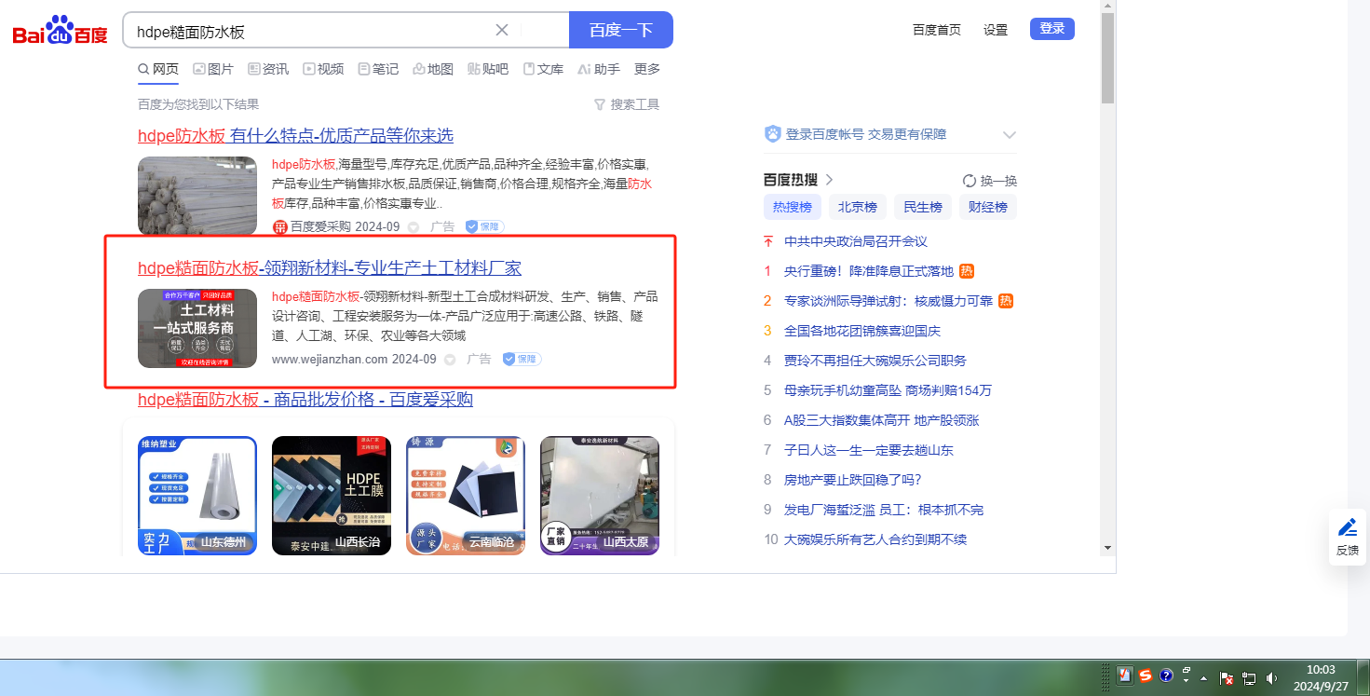Click the www.wejianzhan.com URL
The height and width of the screenshot is (696, 1370).
point(330,360)
